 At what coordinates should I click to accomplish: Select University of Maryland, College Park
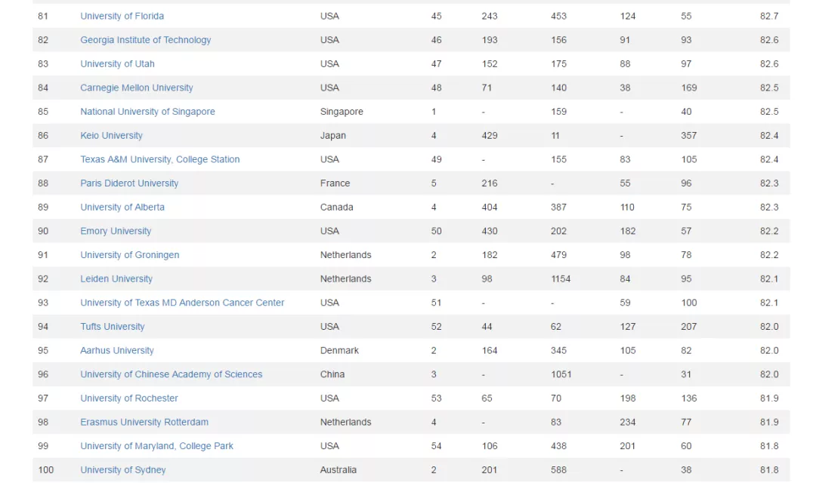[156, 446]
